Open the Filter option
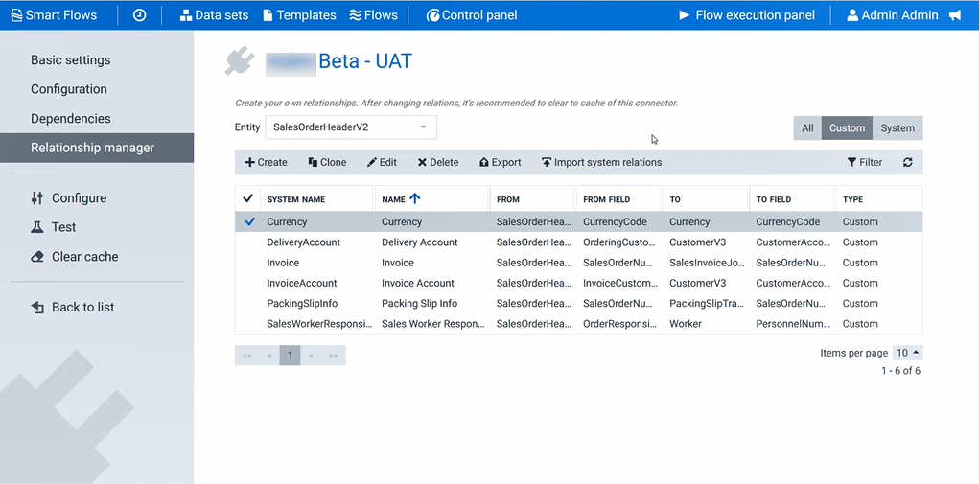 point(865,162)
